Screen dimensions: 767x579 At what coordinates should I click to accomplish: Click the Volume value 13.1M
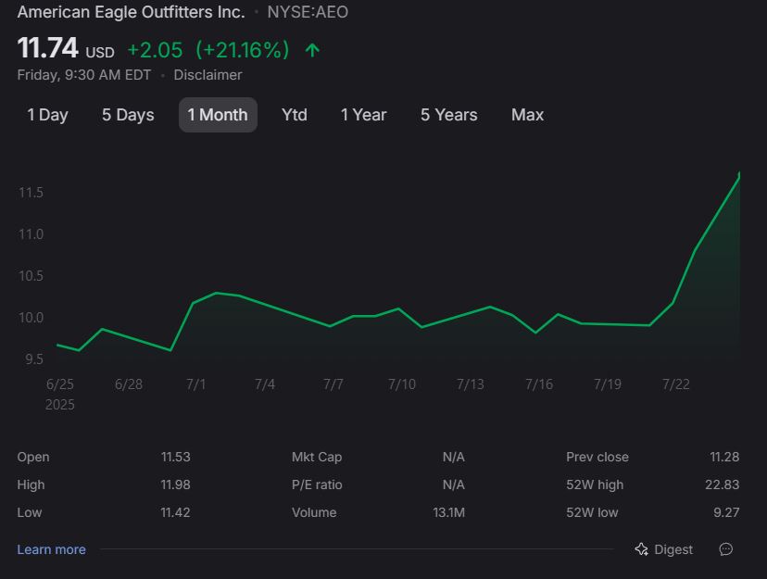(448, 512)
